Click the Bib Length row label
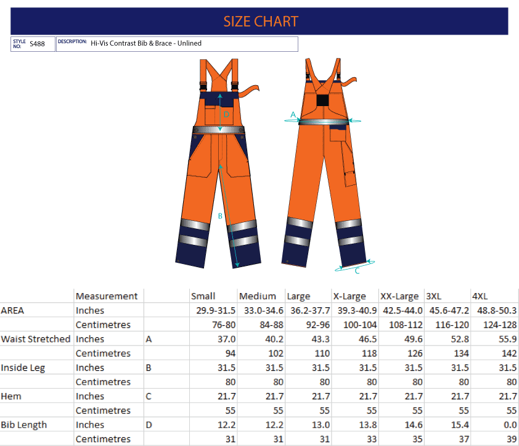Viewport: 519px width, 446px height. pos(24,425)
